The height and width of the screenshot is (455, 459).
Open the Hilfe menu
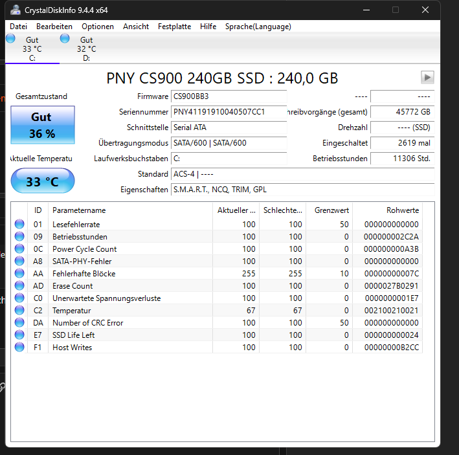(x=208, y=27)
